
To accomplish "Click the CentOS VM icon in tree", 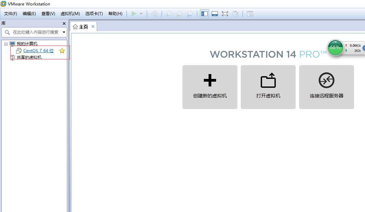I will [x=19, y=51].
